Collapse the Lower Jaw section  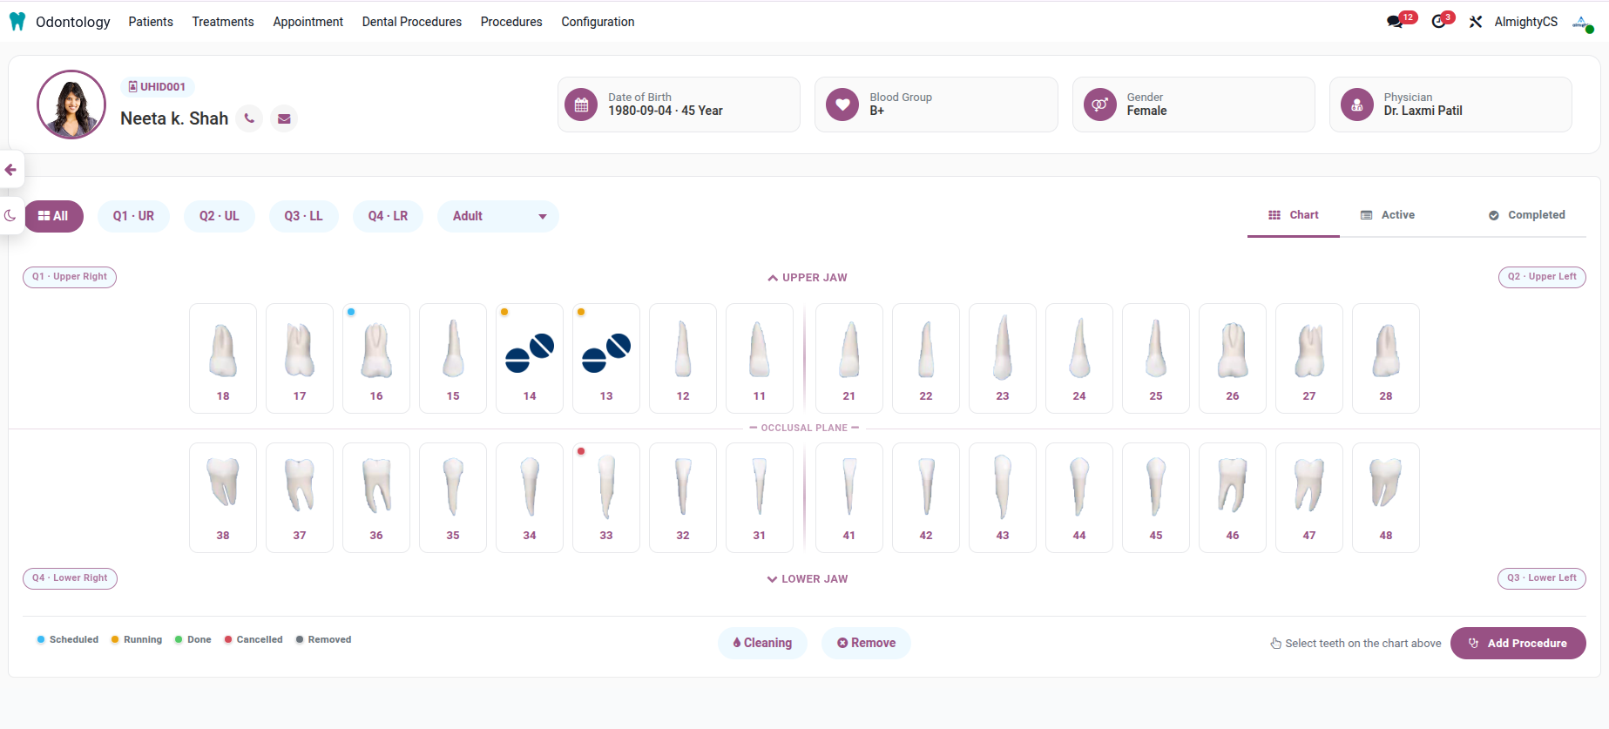(808, 579)
